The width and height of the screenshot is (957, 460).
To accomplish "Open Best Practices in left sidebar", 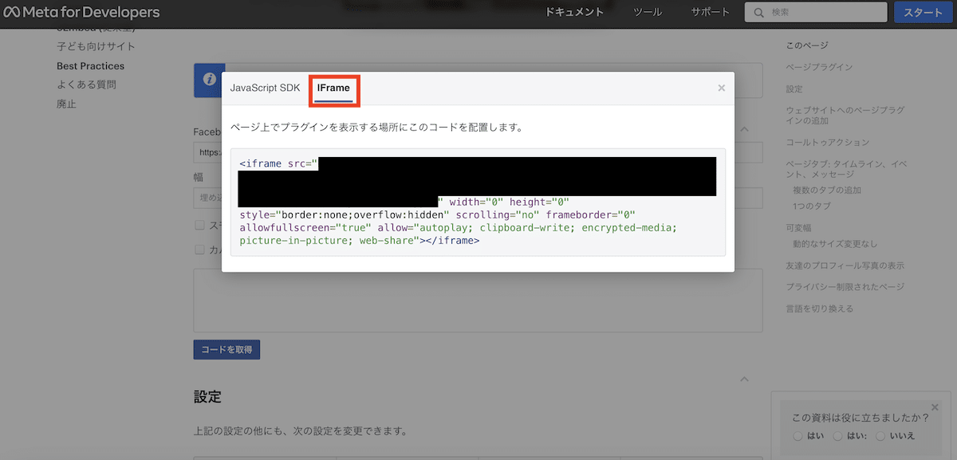I will [x=90, y=66].
